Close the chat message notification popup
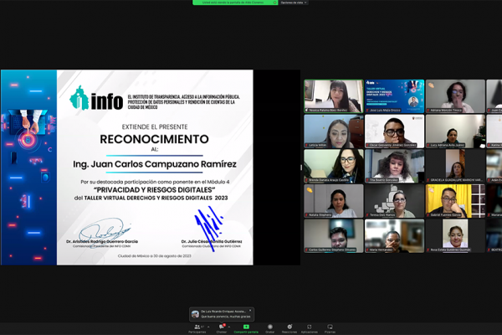 250,311
